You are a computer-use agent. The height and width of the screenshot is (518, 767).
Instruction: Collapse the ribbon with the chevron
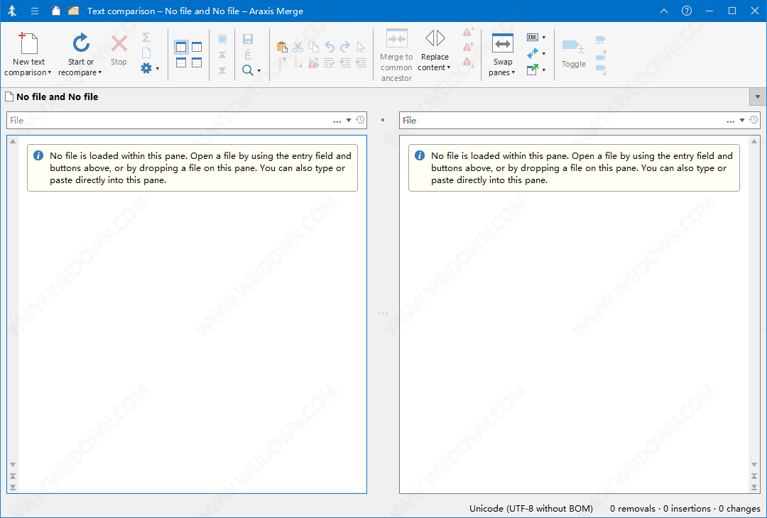coord(663,11)
